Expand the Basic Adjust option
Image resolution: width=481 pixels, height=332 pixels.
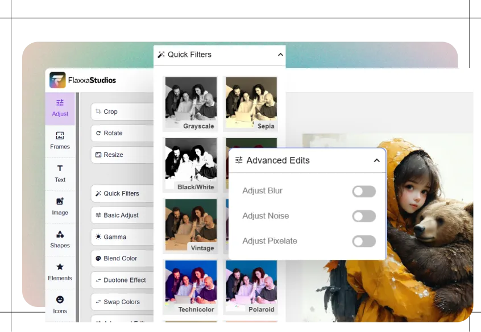(x=122, y=215)
